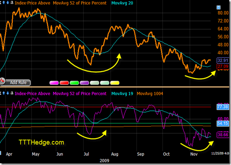Select the magenta "Index-Price Above" legend label in the bottom pane

pos(32,93)
